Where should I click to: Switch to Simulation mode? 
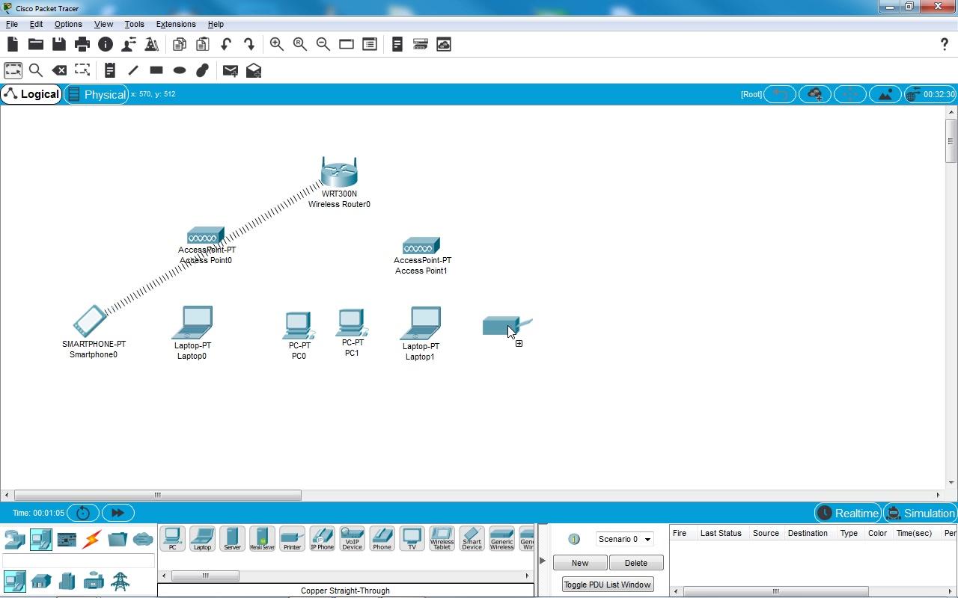tap(920, 513)
